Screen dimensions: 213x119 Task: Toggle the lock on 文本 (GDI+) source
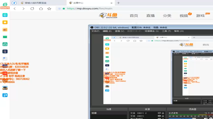163,116
